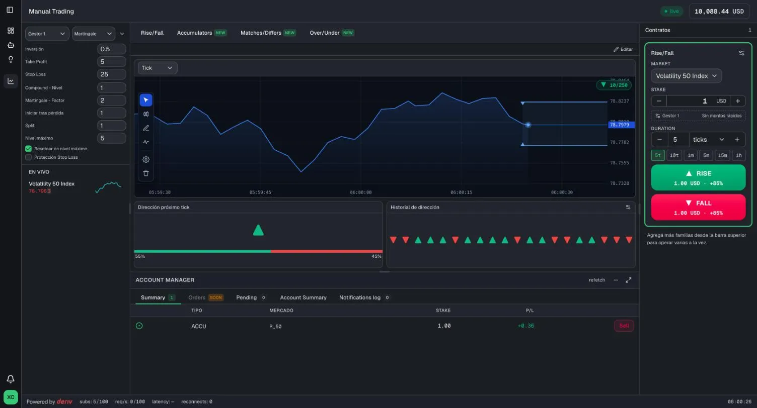
Task: Select the pencil drawing tool on chart
Action: tap(146, 128)
